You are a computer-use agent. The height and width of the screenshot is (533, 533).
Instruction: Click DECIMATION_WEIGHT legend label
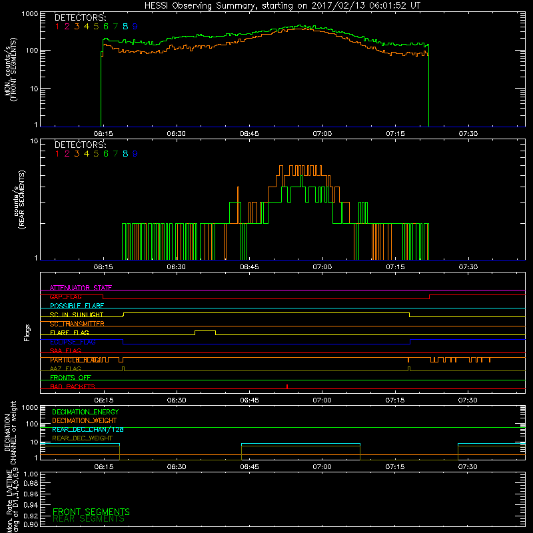click(x=85, y=420)
